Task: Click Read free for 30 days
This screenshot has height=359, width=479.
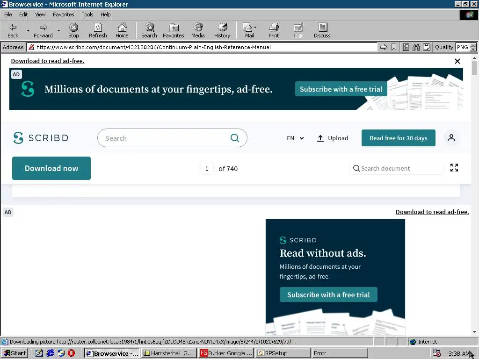Action: coord(399,138)
